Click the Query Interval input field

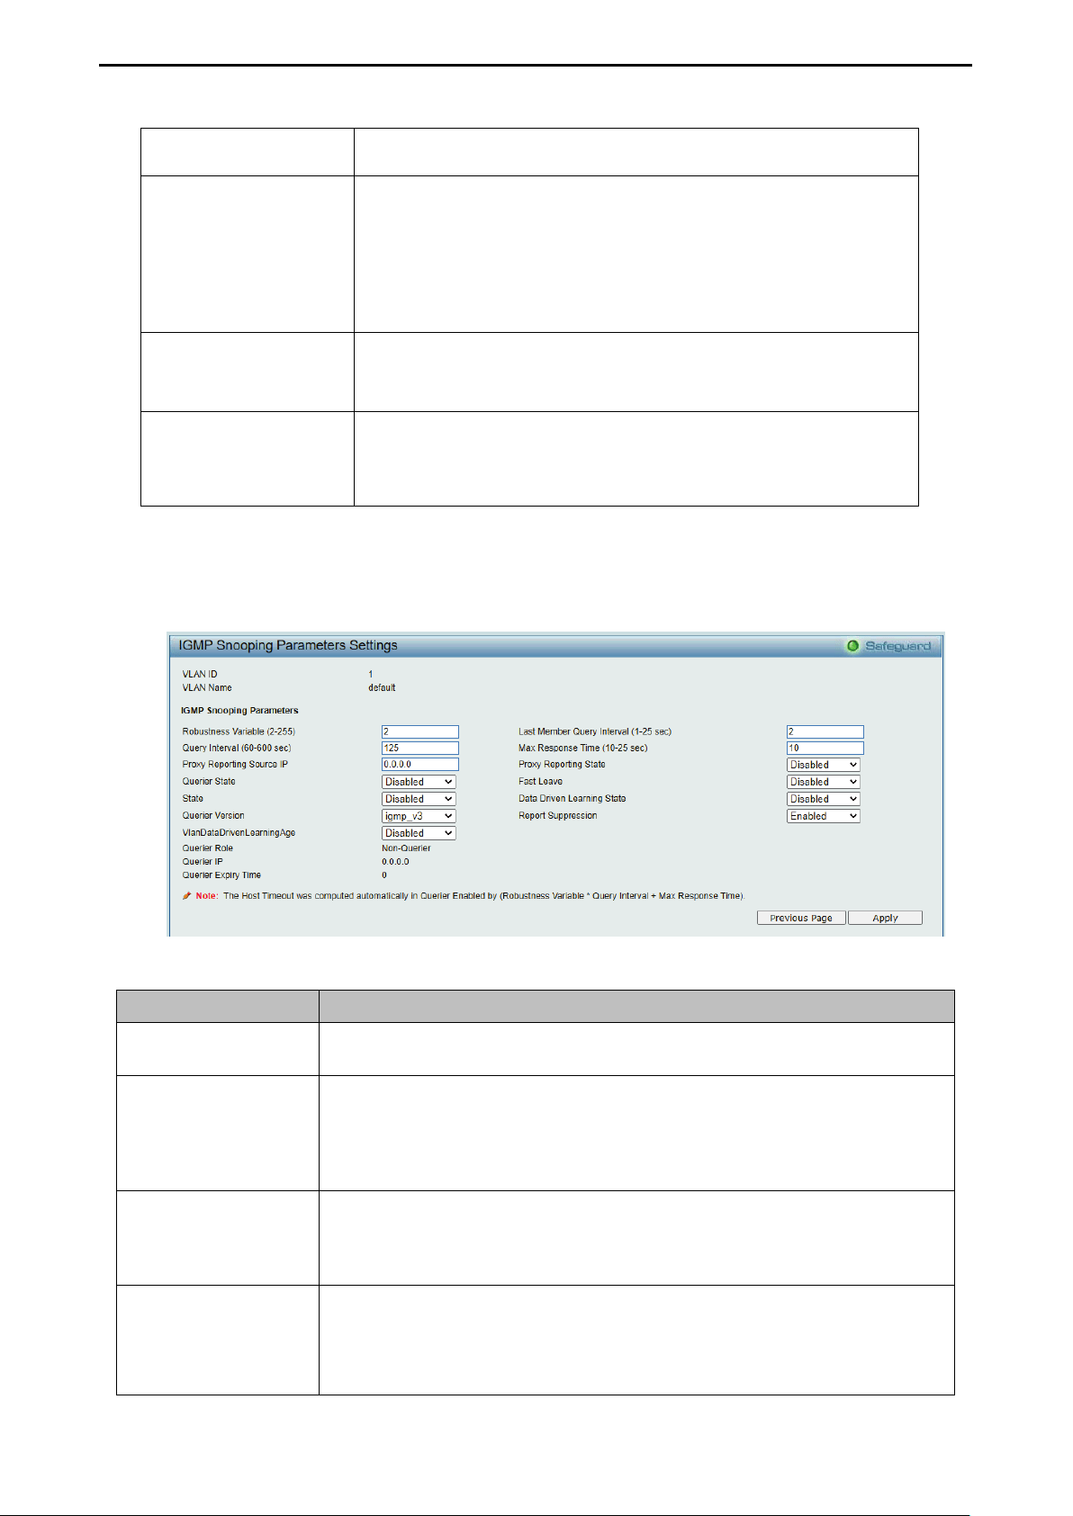[420, 748]
